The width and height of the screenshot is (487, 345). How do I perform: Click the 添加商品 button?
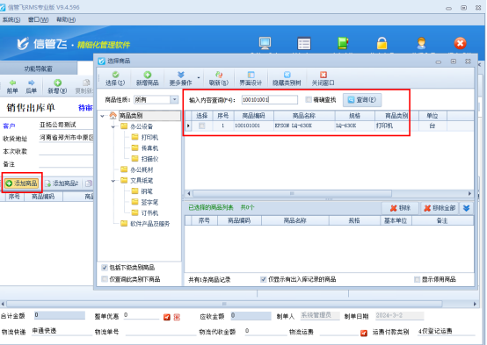(22, 183)
